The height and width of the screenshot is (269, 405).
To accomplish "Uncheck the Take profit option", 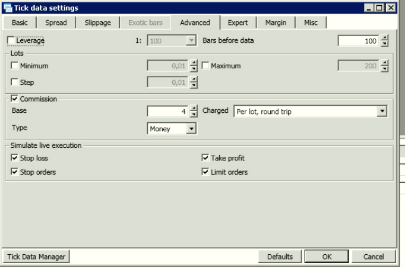I will pos(205,158).
